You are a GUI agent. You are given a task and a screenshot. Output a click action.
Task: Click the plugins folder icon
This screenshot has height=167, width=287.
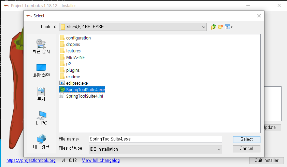62,70
